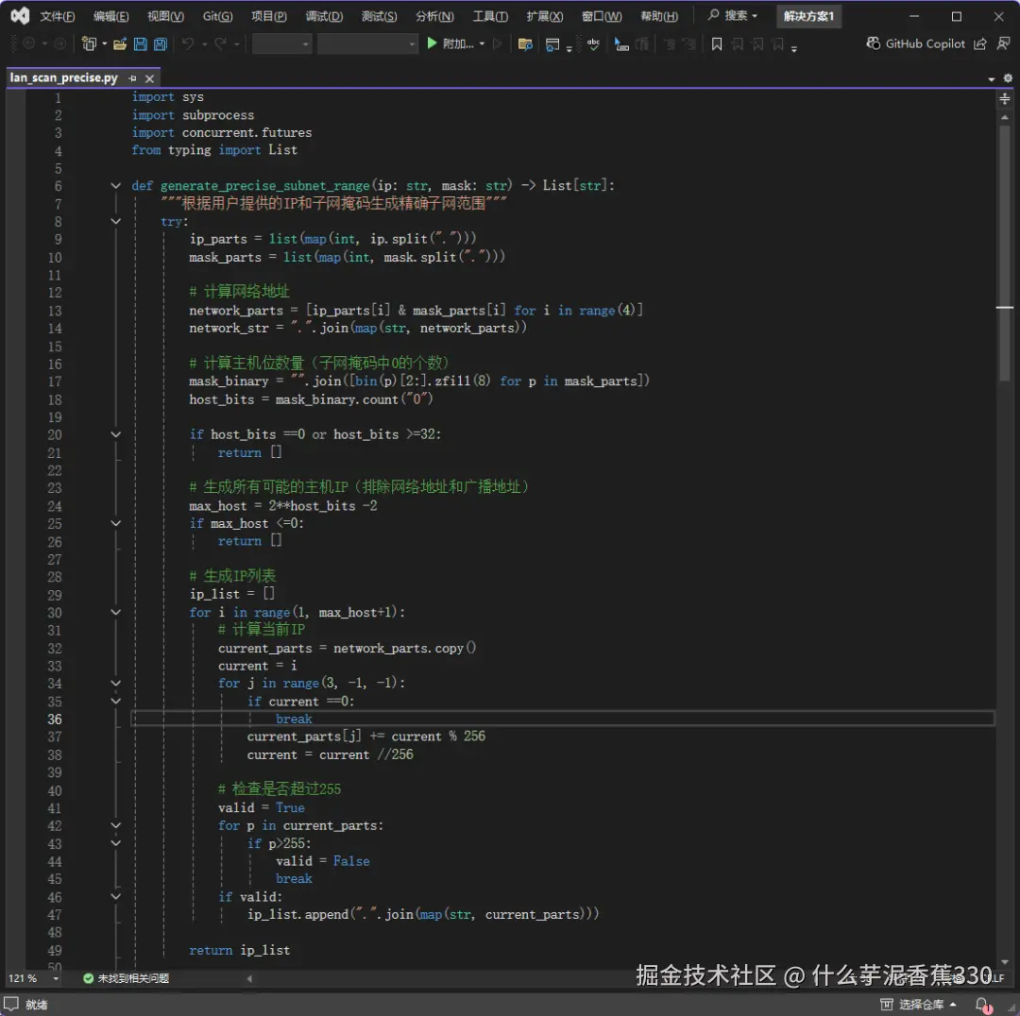Open the solution platform dropdown
Viewport: 1020px width, 1016px height.
pos(367,43)
